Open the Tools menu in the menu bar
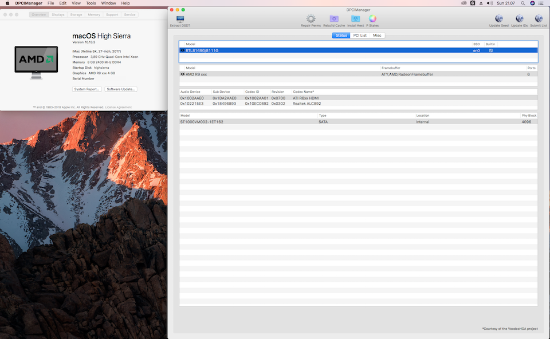Viewport: 550px width, 339px height. 91,3
